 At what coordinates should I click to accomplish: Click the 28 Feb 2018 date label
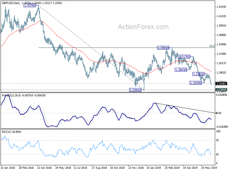(x=26, y=168)
